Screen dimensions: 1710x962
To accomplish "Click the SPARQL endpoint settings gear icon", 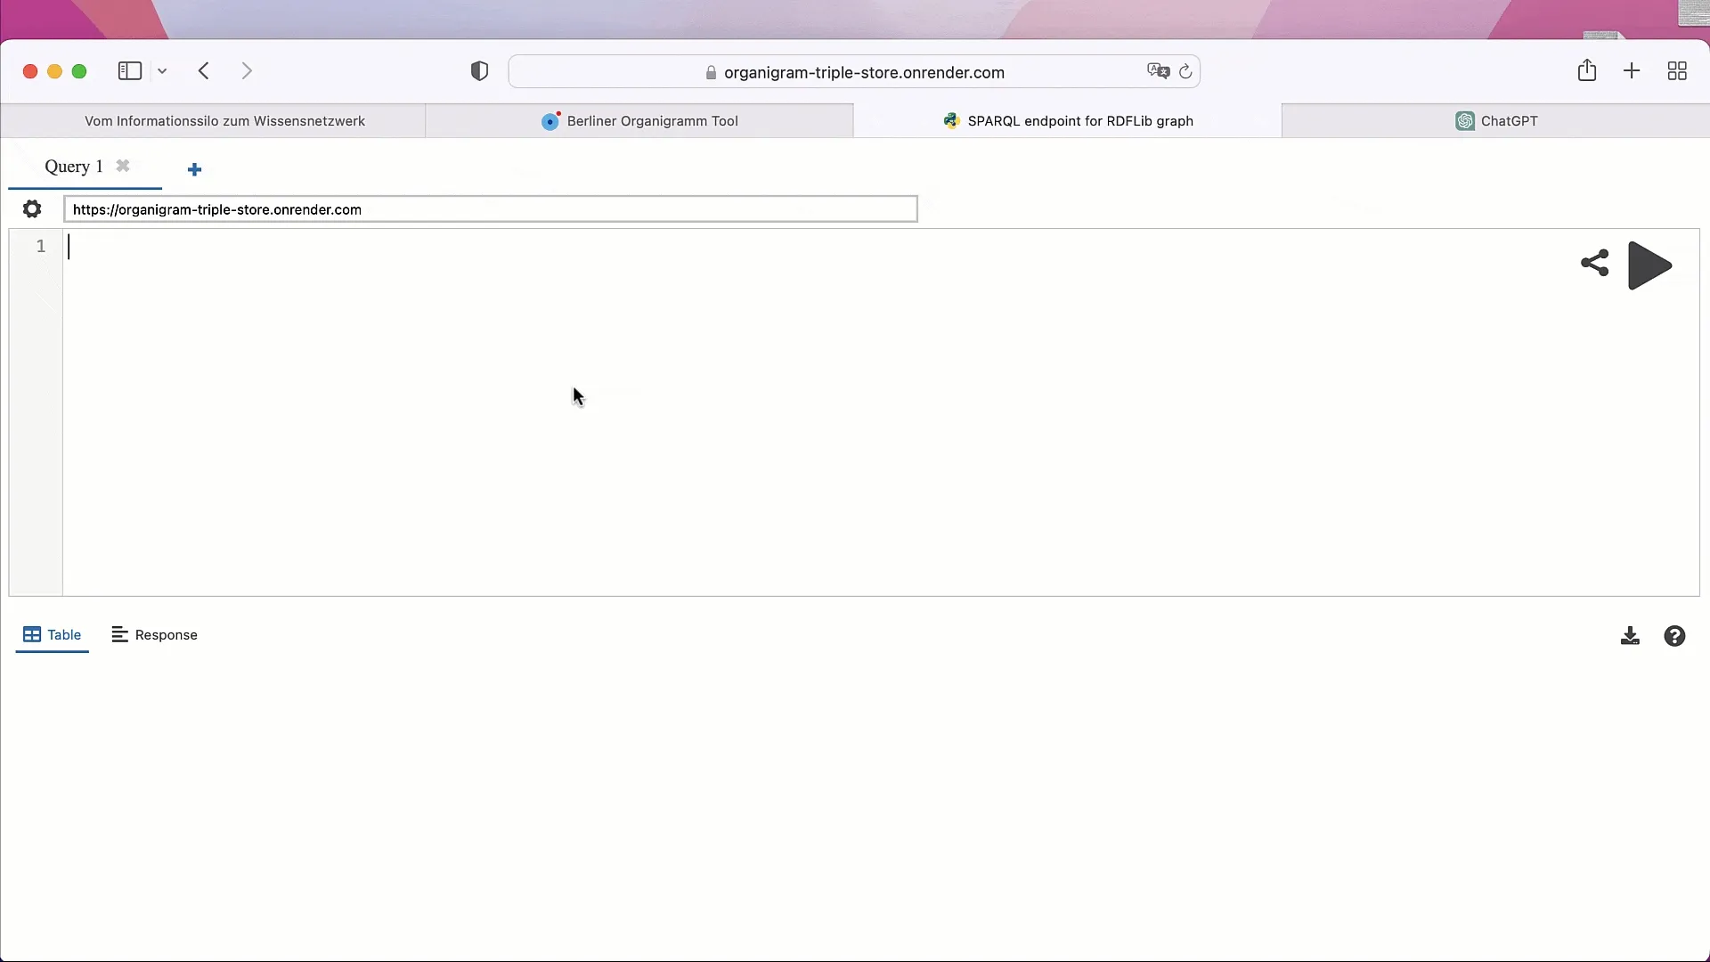I will point(32,208).
